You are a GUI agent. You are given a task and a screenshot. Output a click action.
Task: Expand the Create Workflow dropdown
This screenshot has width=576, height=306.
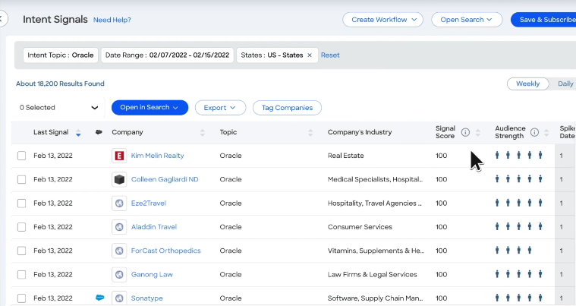click(x=382, y=20)
